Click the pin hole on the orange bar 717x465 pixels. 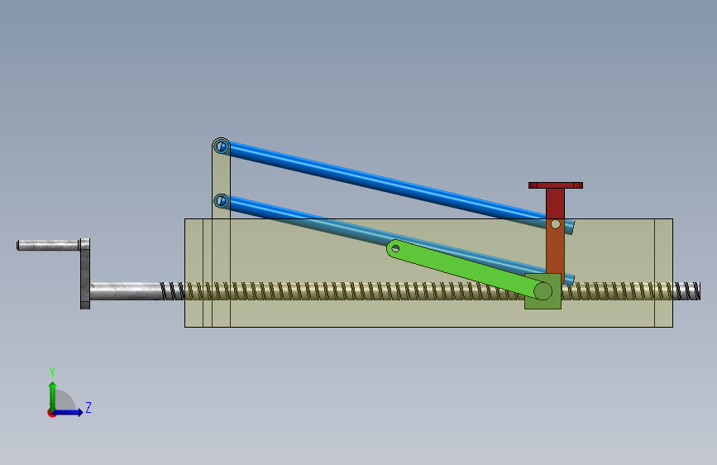(556, 224)
